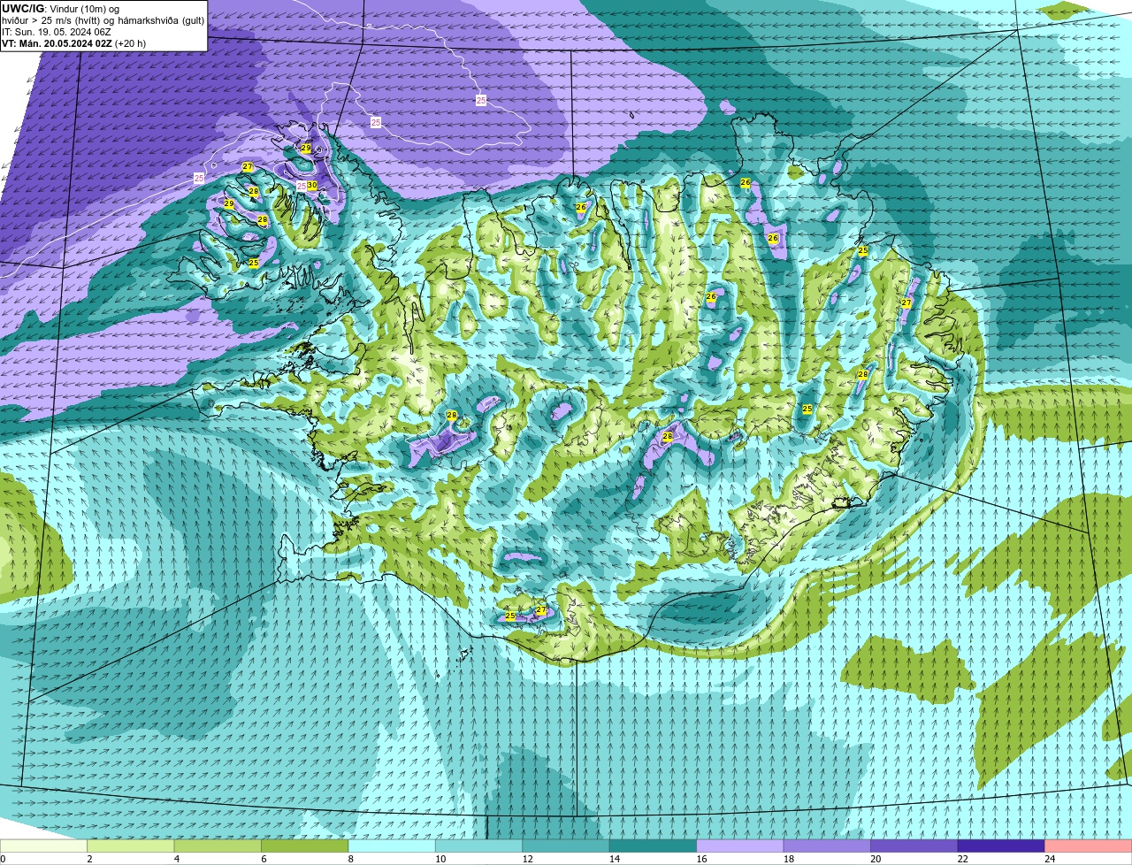Click the 18–20 m/s purple legend swatch
Image resolution: width=1132 pixels, height=865 pixels.
[827, 846]
